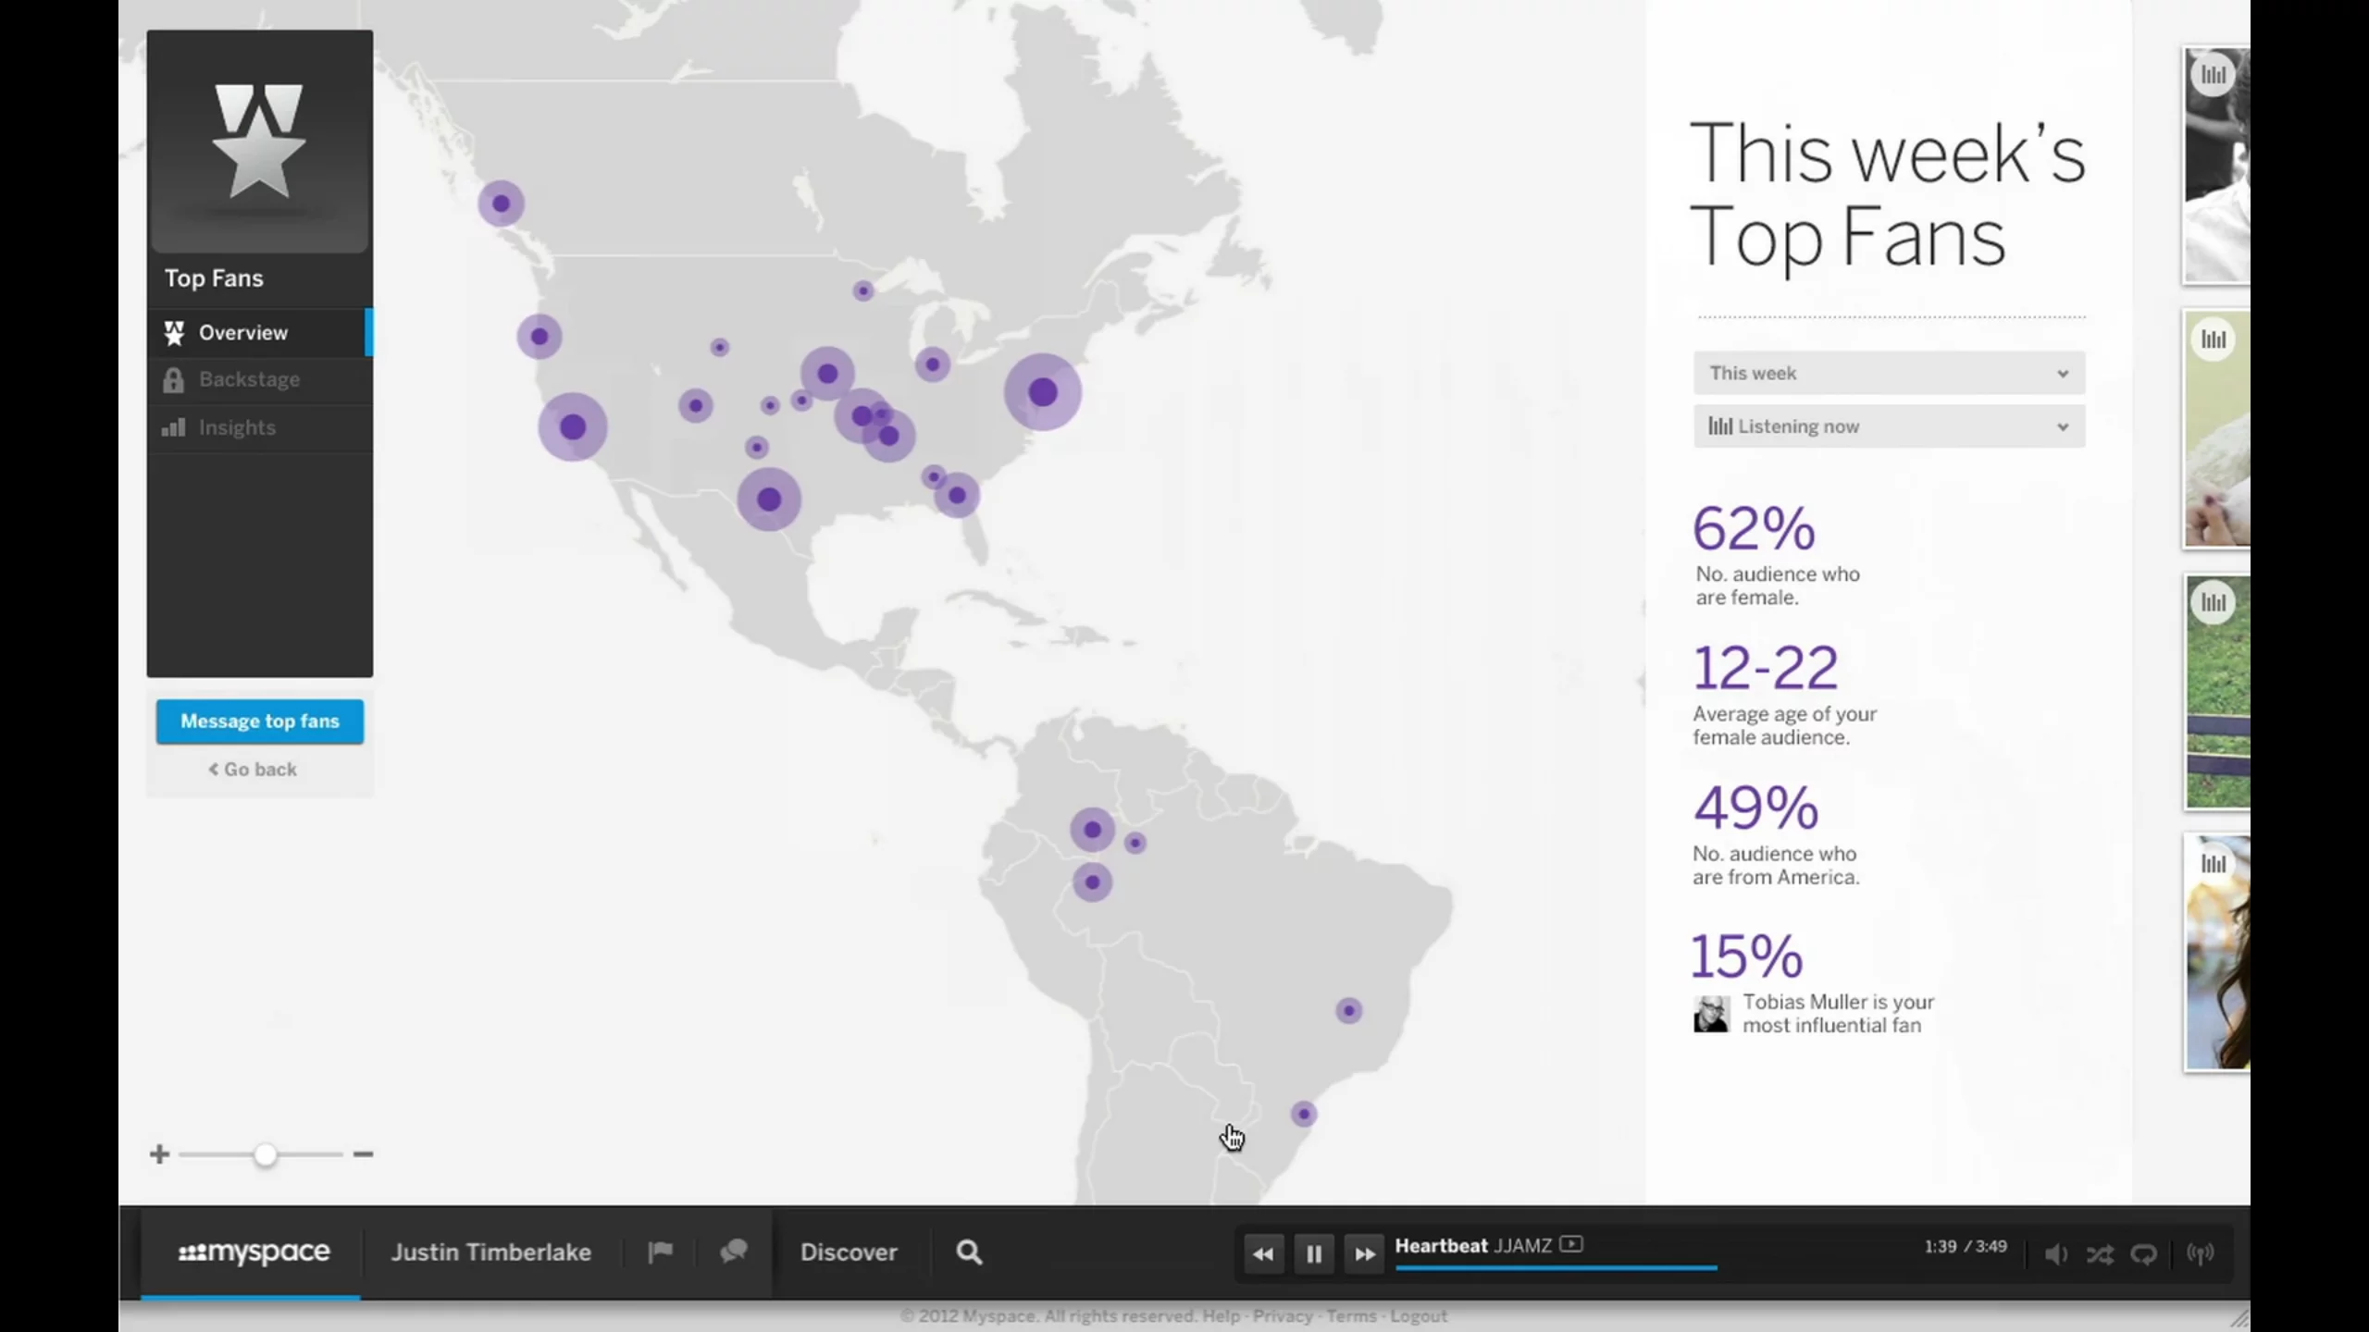This screenshot has width=2369, height=1332.
Task: Click the Myspace logo in the bottom bar
Action: point(253,1252)
